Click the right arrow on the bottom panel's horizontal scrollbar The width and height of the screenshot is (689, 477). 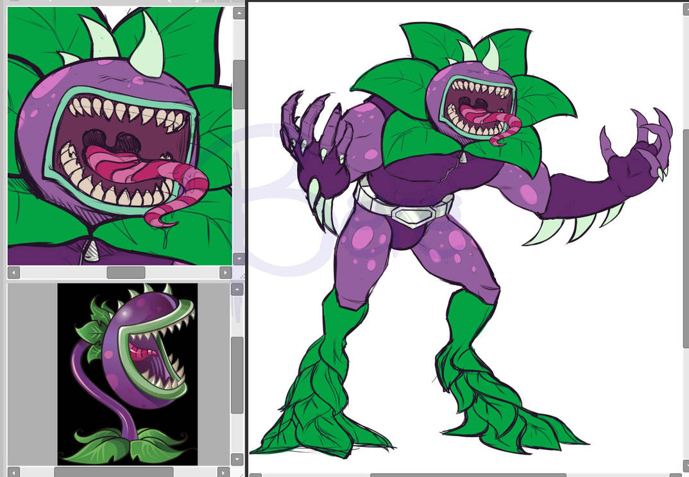223,471
